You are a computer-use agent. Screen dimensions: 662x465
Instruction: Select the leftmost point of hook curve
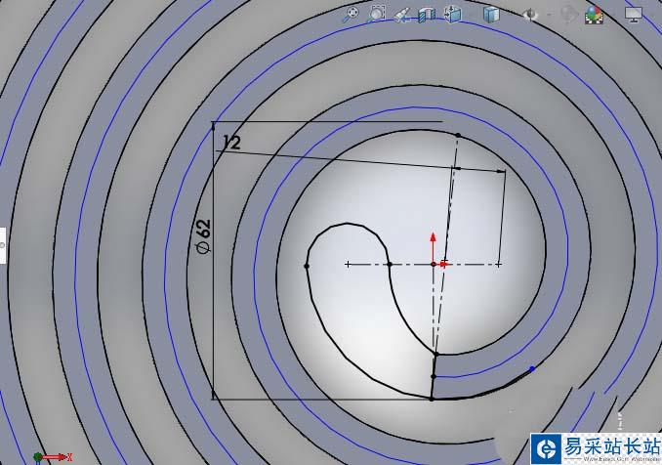[x=307, y=266]
